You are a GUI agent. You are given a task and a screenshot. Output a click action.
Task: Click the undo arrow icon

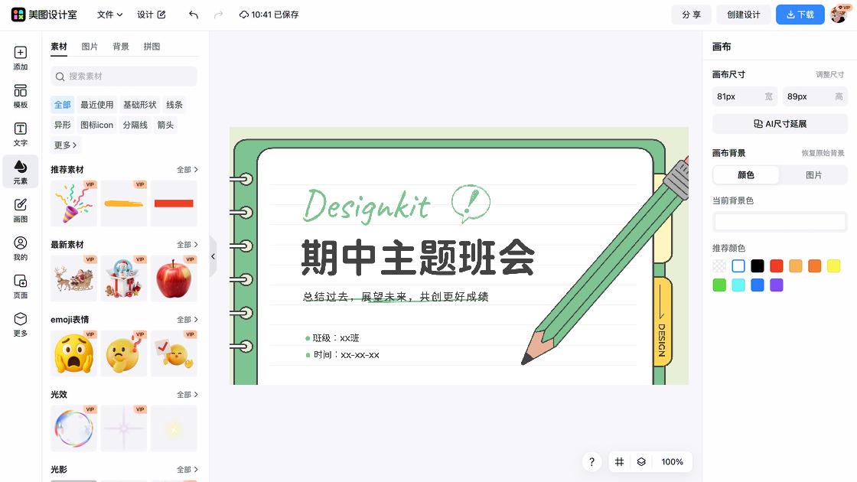(x=193, y=15)
